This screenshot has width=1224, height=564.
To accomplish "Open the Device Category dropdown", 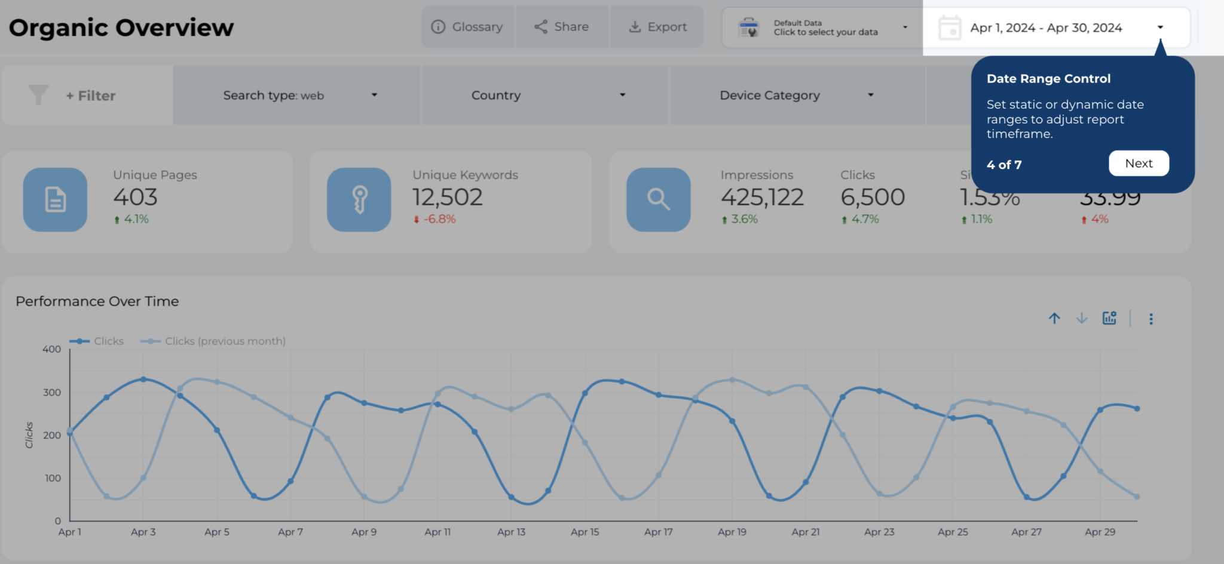I will point(870,95).
